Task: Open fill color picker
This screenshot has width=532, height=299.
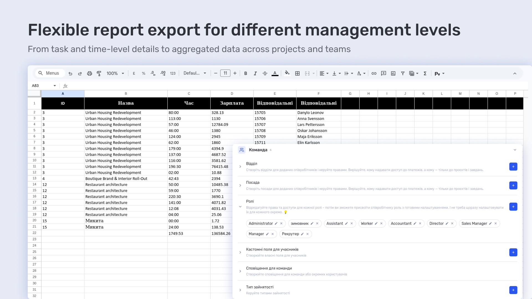Action: (x=287, y=73)
